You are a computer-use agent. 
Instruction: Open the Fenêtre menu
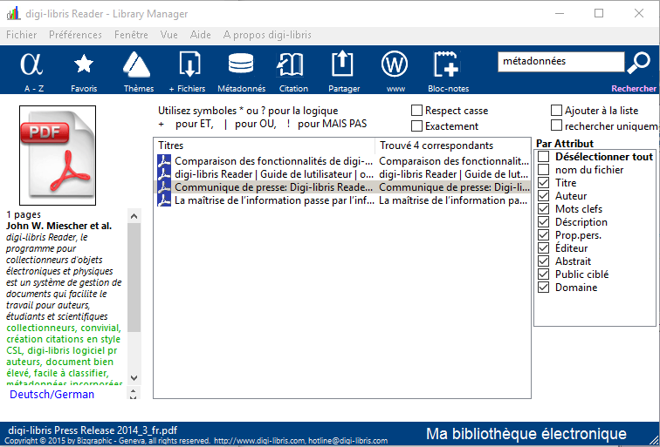(x=131, y=35)
